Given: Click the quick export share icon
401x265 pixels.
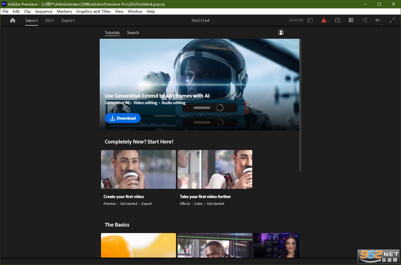Looking at the screenshot, I should click(337, 20).
